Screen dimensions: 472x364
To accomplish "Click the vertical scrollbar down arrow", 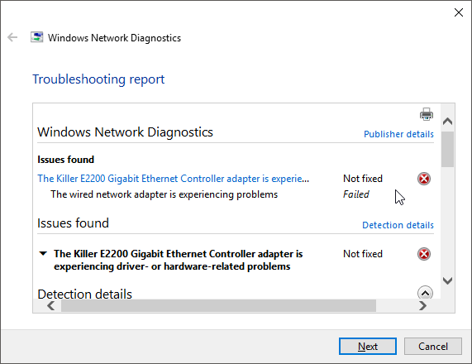I will pos(448,280).
